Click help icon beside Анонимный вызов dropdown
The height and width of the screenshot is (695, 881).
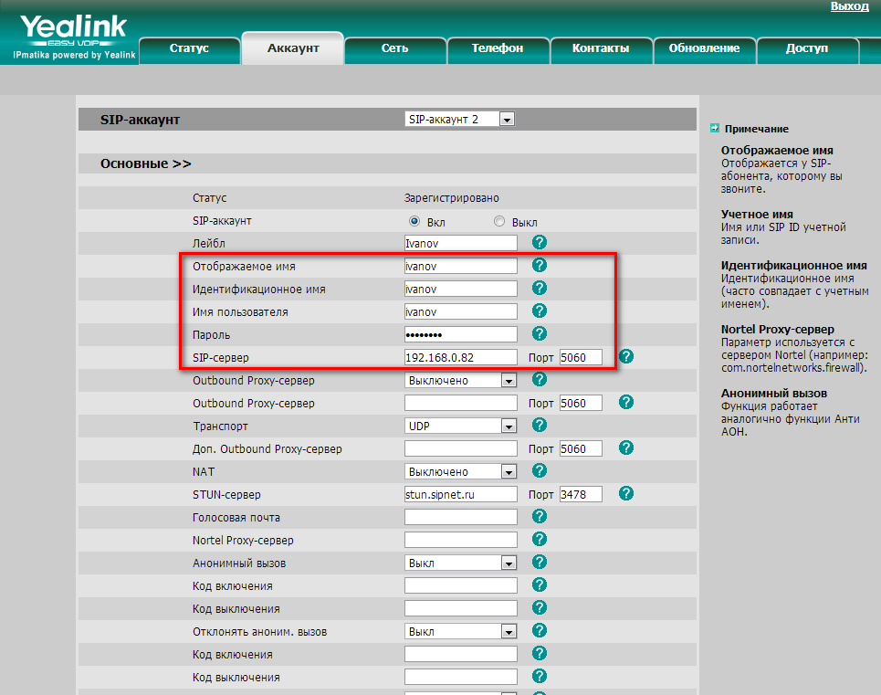[x=540, y=562]
